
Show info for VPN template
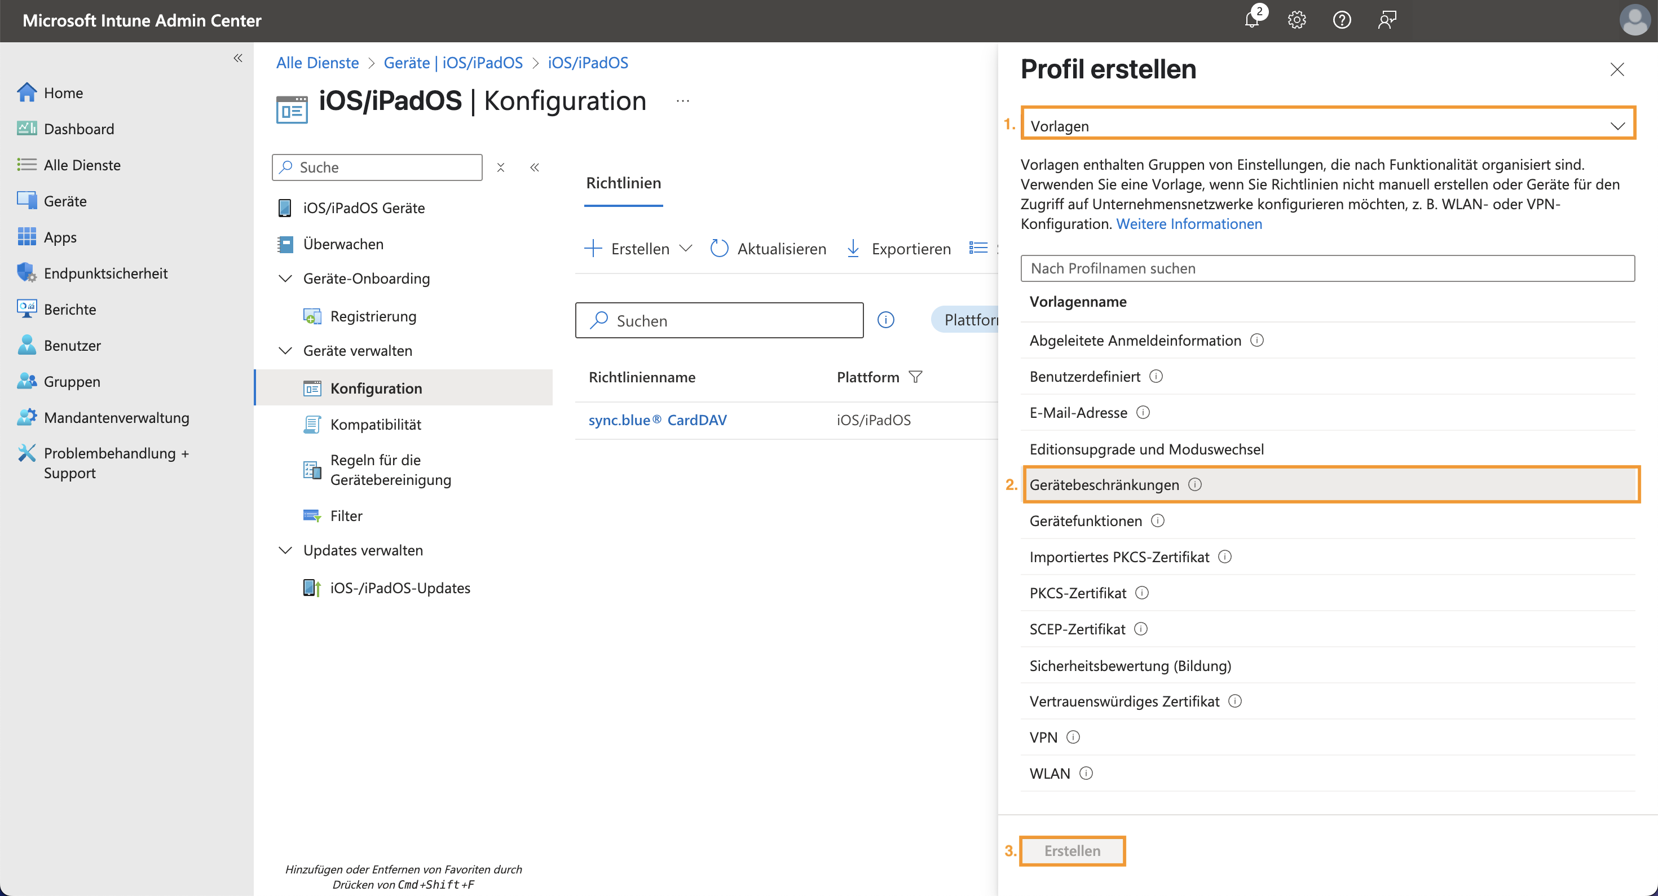[x=1073, y=736]
